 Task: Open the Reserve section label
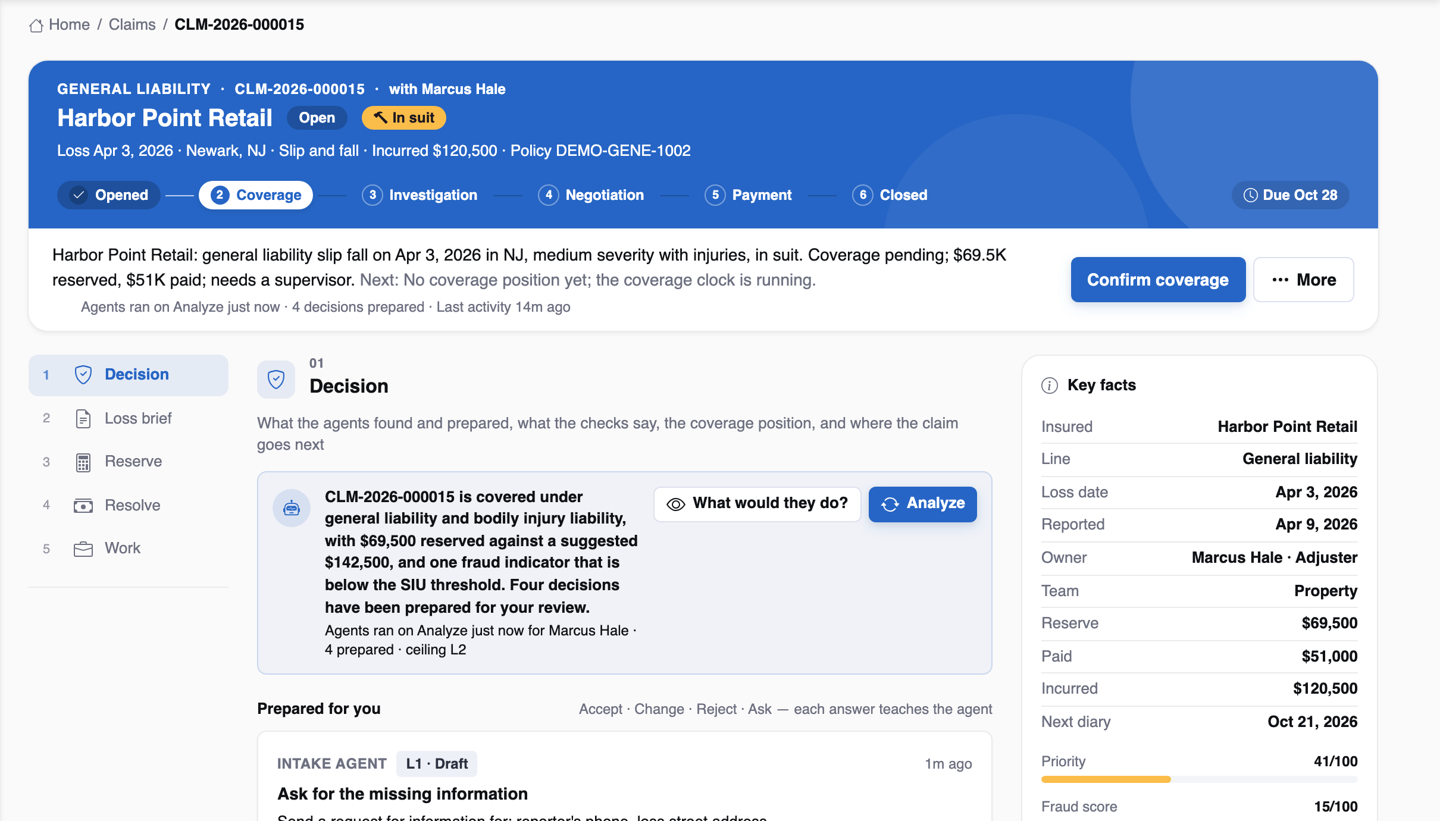coord(133,461)
